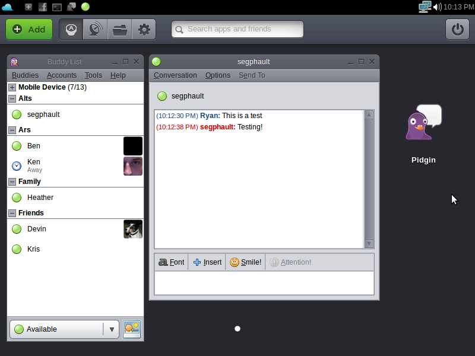Collapse the Ars group

[12, 130]
